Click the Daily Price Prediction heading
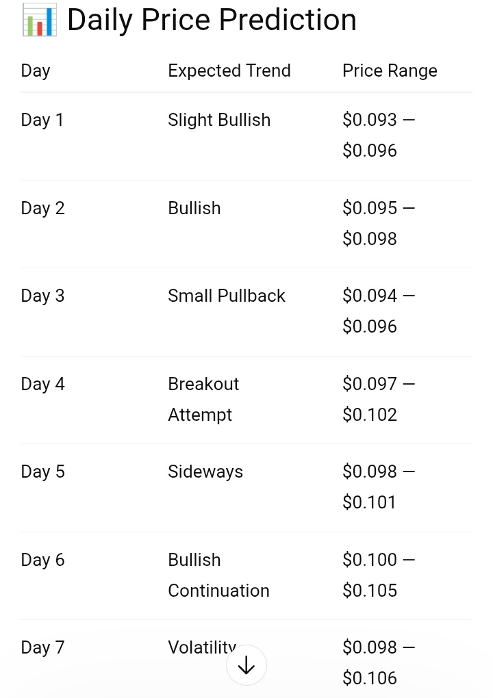493x698 pixels. [212, 20]
